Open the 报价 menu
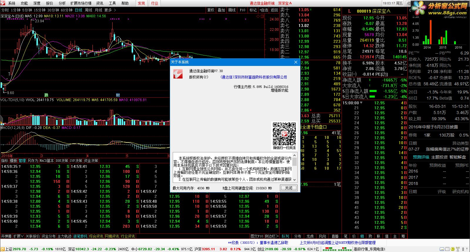 point(50,3)
